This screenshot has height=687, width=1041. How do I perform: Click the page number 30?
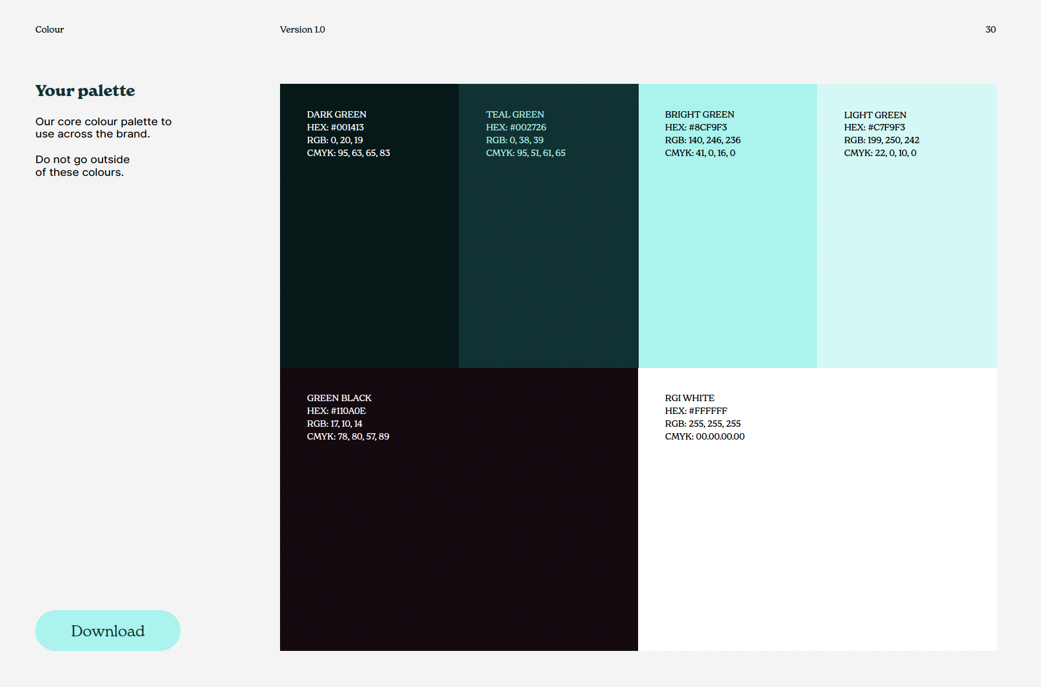pos(990,30)
